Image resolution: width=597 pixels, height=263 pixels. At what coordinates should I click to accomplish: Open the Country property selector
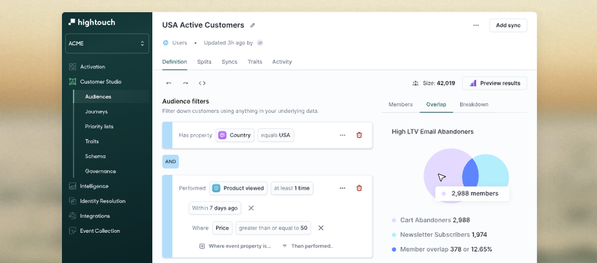click(x=235, y=135)
